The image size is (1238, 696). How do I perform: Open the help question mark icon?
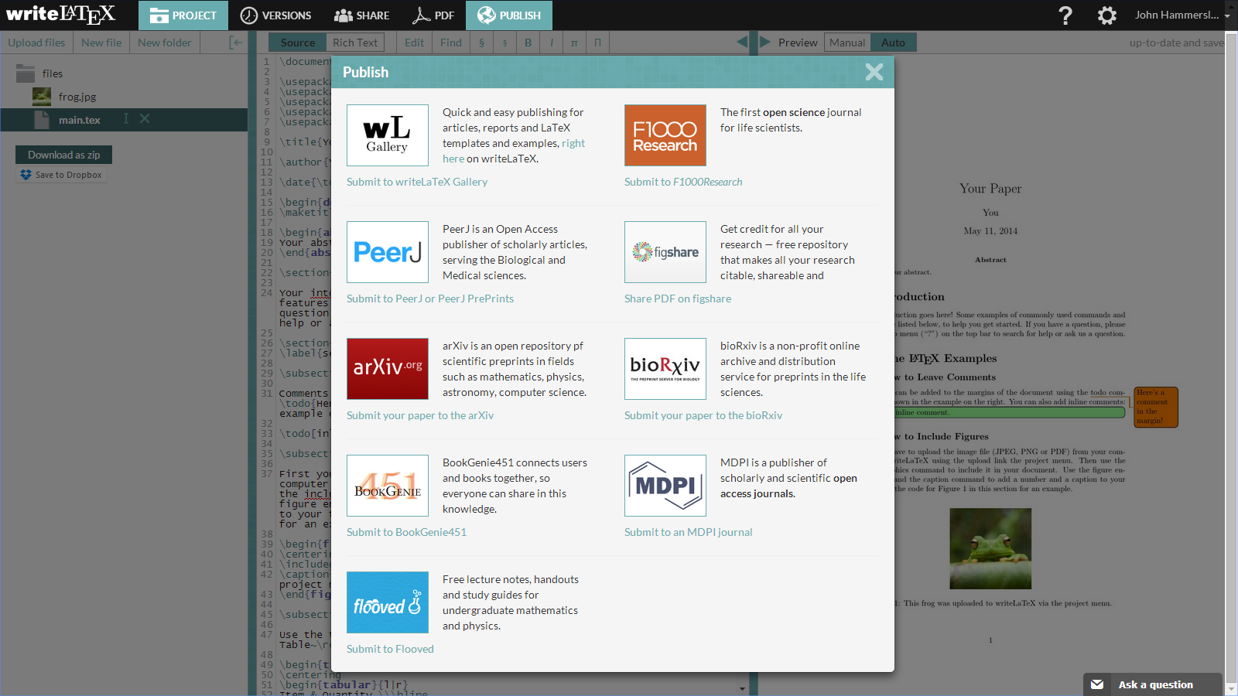click(x=1065, y=15)
